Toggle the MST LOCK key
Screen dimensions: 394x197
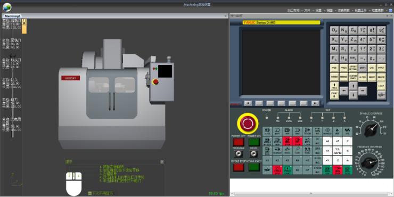click(307, 141)
